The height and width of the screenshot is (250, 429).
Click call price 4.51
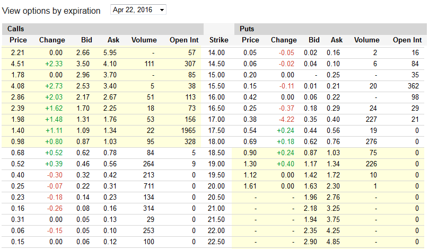[x=17, y=64]
